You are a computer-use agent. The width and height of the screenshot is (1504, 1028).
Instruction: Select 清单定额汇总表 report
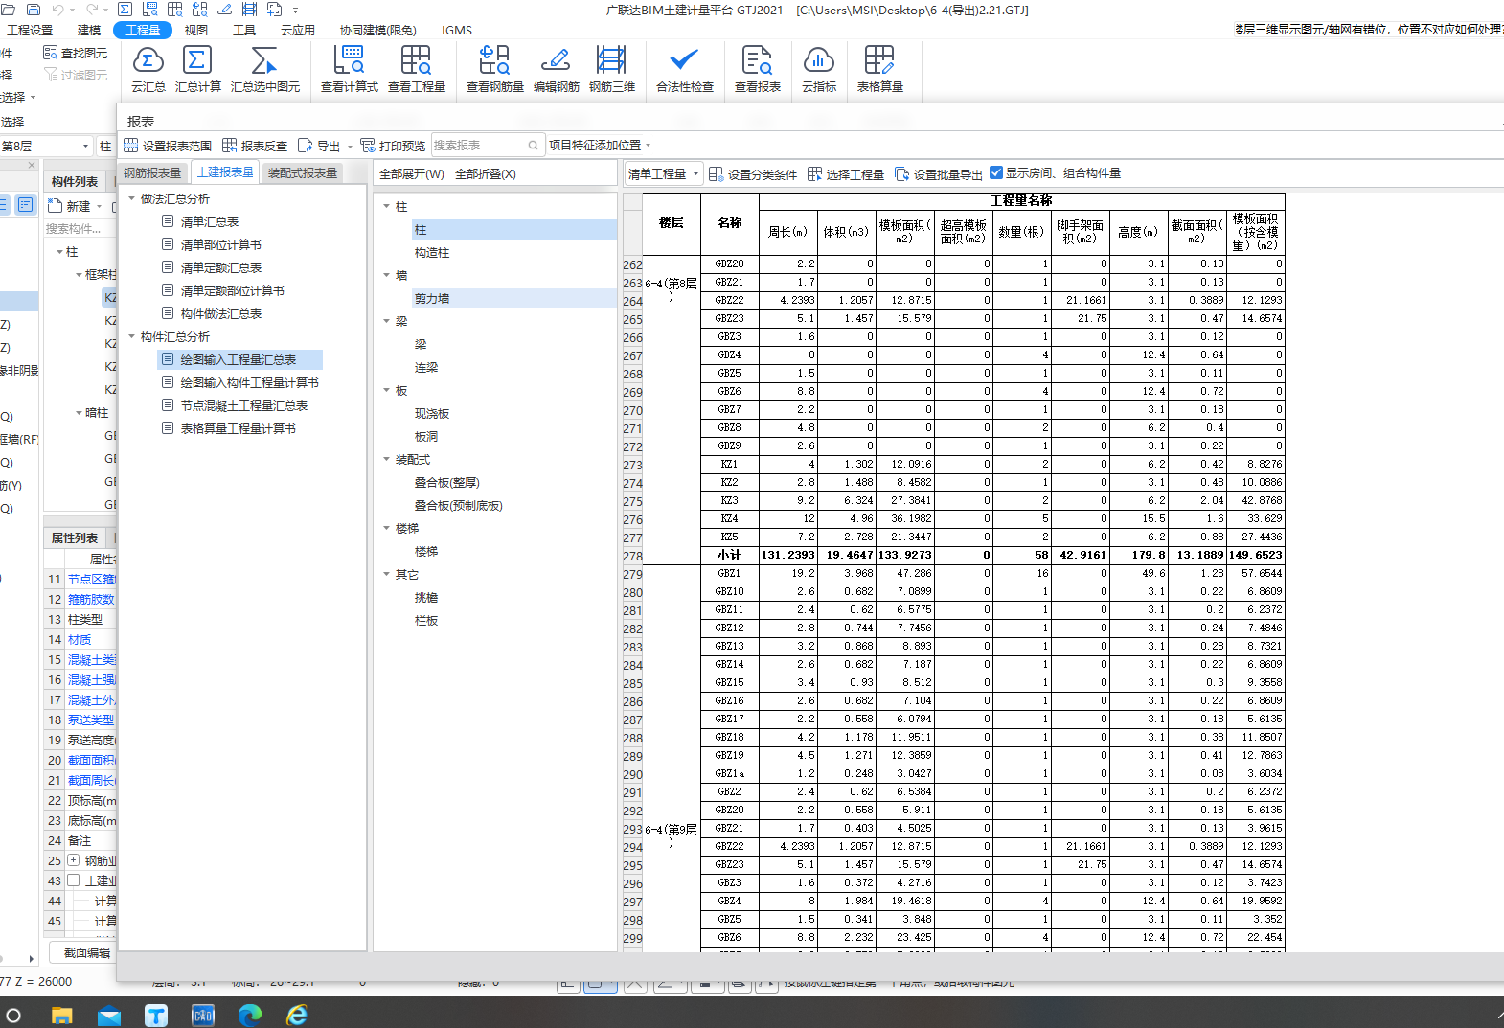[x=221, y=267]
